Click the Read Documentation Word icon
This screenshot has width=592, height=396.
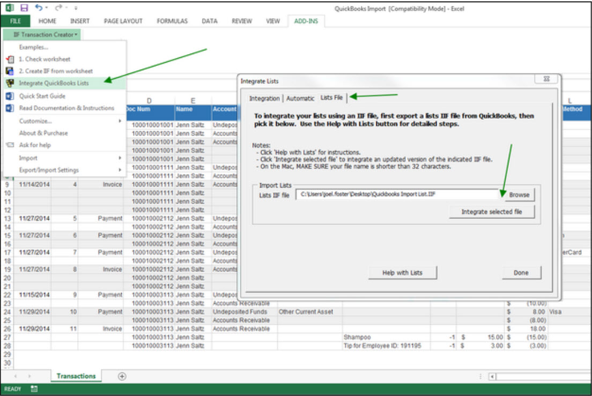click(x=10, y=108)
